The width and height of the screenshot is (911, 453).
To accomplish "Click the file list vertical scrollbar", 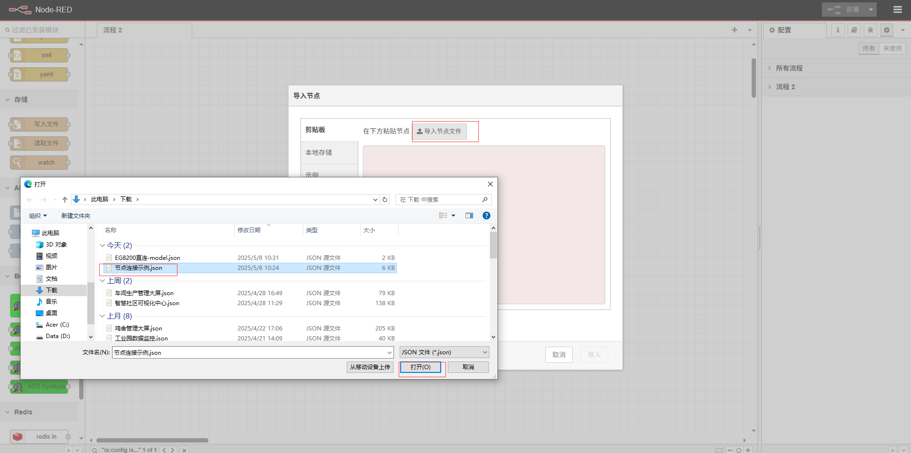I will (493, 245).
